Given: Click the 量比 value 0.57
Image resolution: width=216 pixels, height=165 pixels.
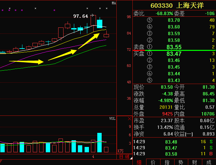Looking at the screenshot, I should pos(210,107).
